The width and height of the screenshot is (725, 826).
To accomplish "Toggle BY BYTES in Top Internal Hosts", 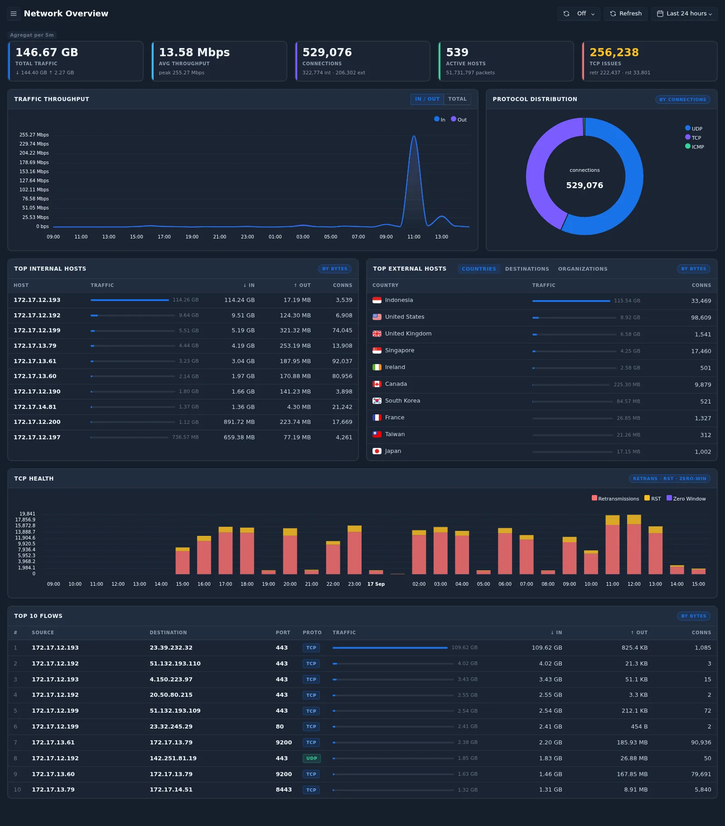I will [335, 269].
